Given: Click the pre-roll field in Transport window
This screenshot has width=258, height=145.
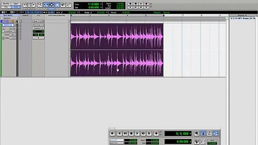Looking at the screenshot, I should (x=117, y=140).
